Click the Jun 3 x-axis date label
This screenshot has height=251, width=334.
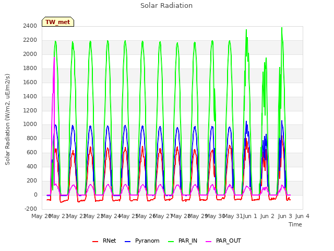coord(285,216)
